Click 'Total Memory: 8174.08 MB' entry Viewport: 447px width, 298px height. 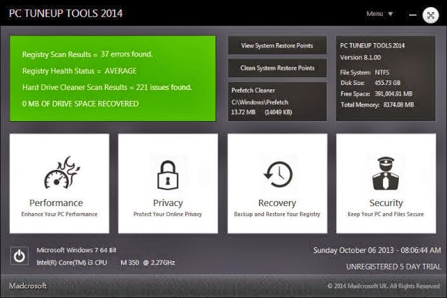(377, 105)
